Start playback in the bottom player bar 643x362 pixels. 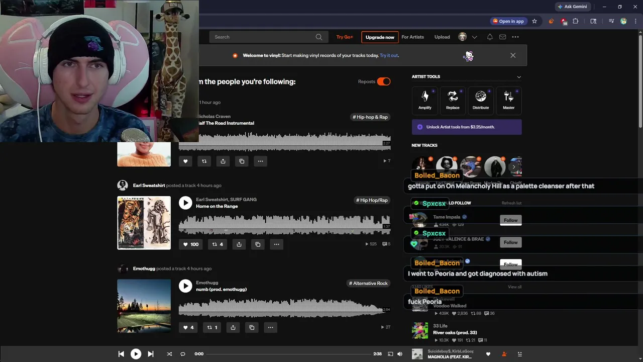[136, 354]
